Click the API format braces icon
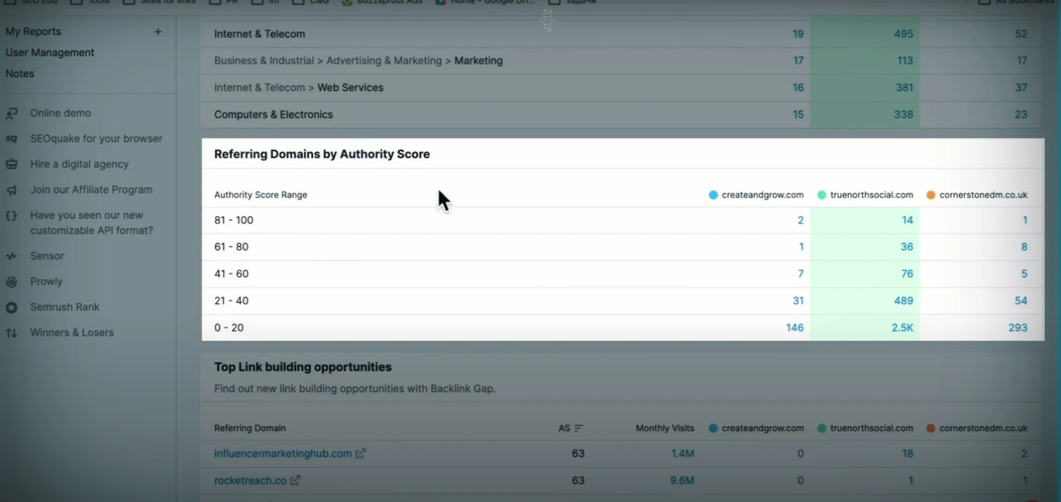 click(x=12, y=215)
